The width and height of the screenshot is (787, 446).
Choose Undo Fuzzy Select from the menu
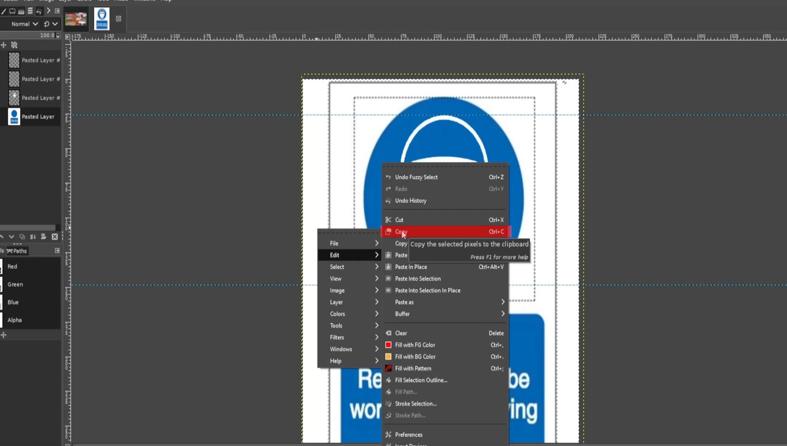pyautogui.click(x=445, y=177)
